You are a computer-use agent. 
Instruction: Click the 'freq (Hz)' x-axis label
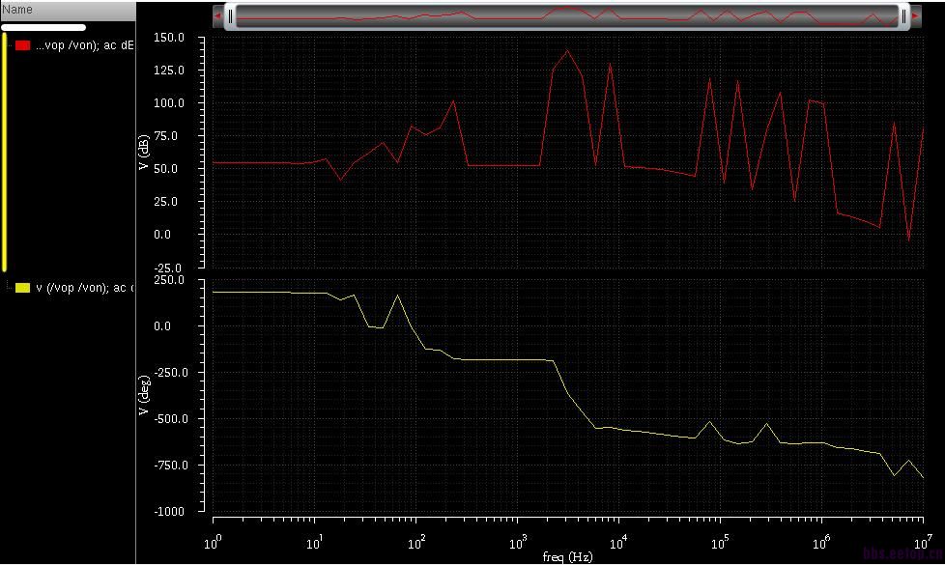click(x=567, y=556)
